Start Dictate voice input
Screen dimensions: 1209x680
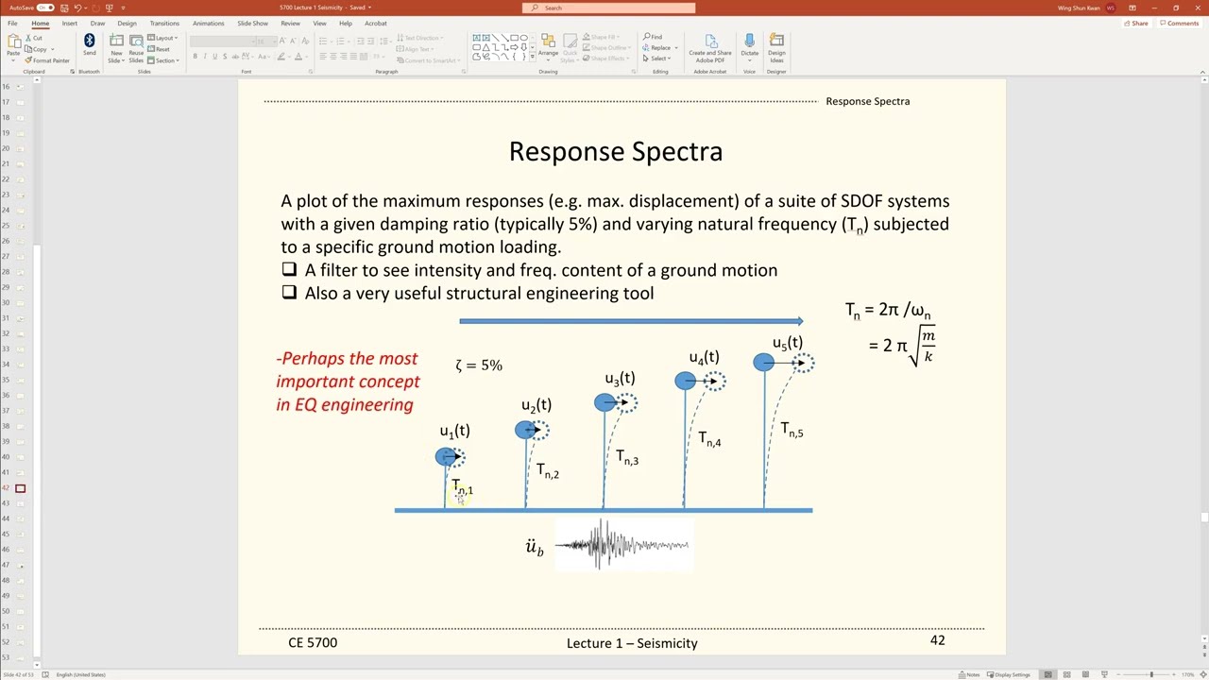click(x=749, y=46)
